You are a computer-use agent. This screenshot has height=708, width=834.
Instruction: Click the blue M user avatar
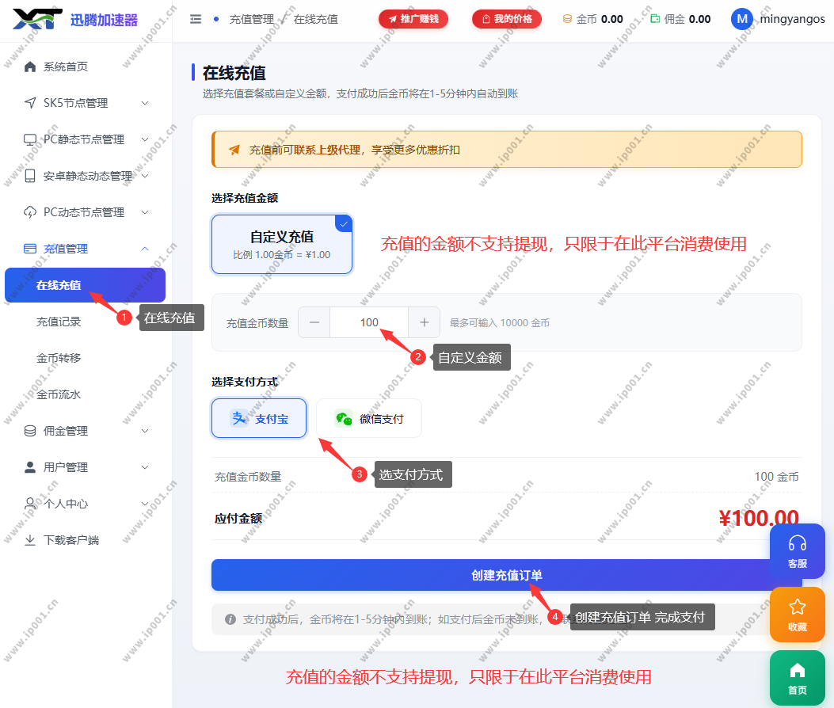coord(742,19)
